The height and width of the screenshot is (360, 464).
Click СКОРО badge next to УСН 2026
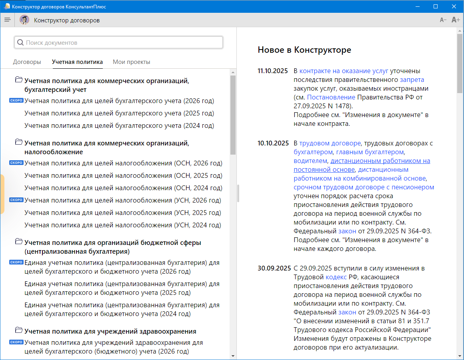(x=16, y=200)
